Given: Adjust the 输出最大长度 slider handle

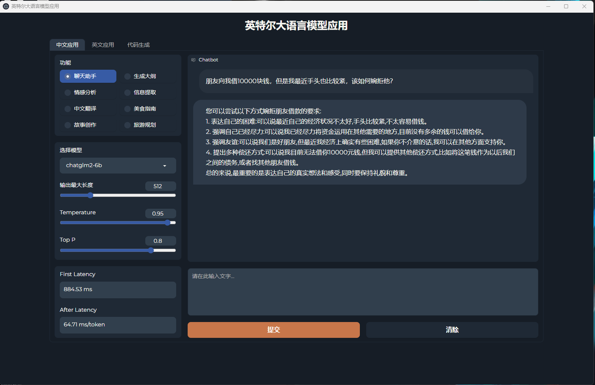Looking at the screenshot, I should (x=90, y=195).
